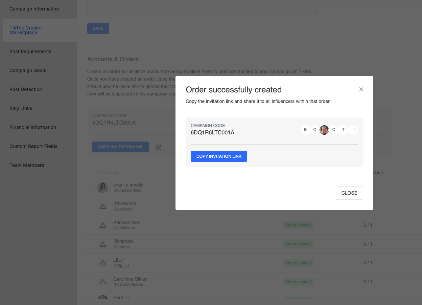Click the T avatar in dialog
The width and height of the screenshot is (422, 305).
(x=343, y=130)
